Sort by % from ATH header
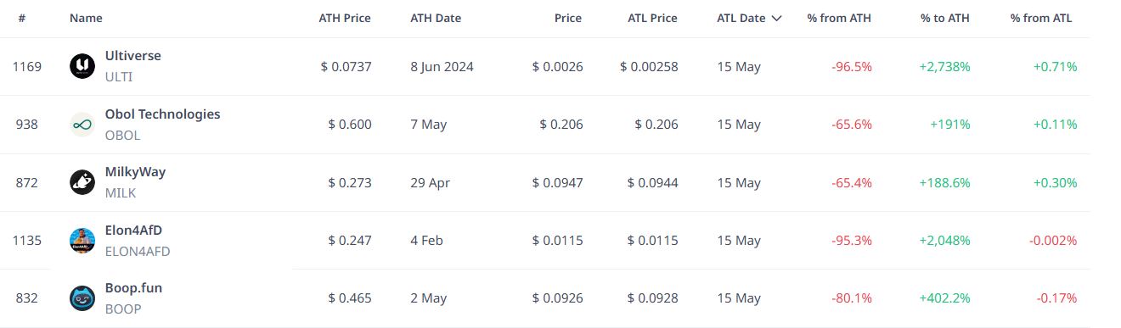Viewport: 1121px width, 328px height. 839,18
